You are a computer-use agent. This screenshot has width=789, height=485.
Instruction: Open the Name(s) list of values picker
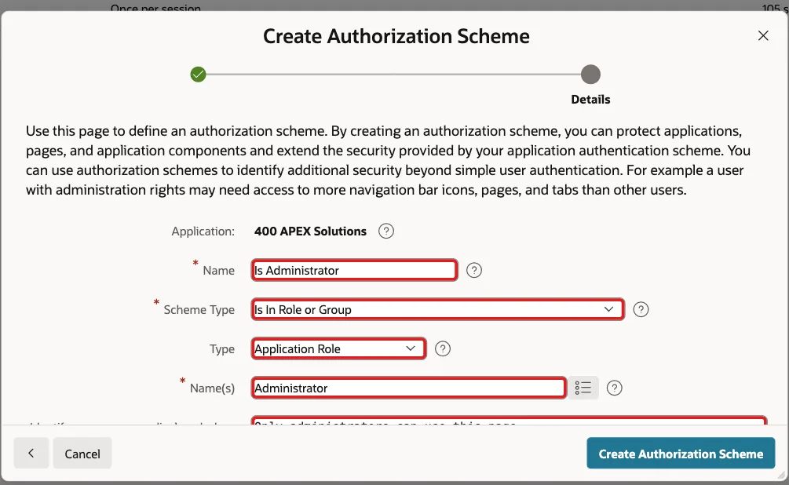click(583, 388)
